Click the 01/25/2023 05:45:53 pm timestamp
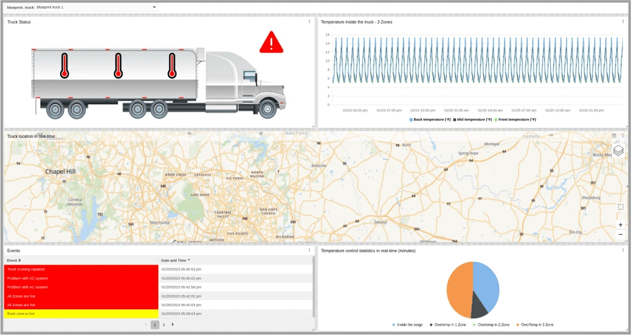 pos(182,269)
